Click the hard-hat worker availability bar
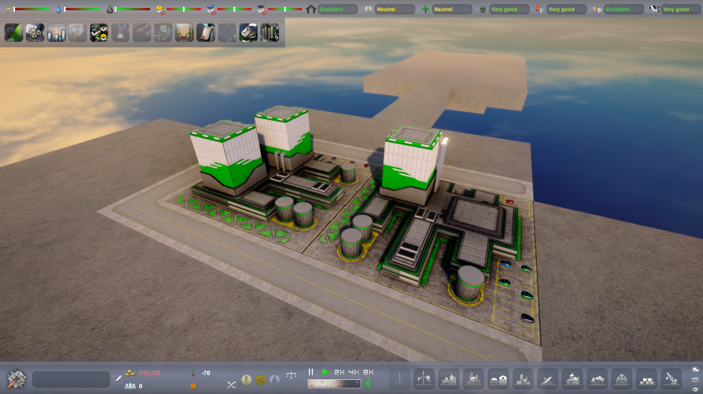The width and height of the screenshot is (703, 394). tap(184, 9)
